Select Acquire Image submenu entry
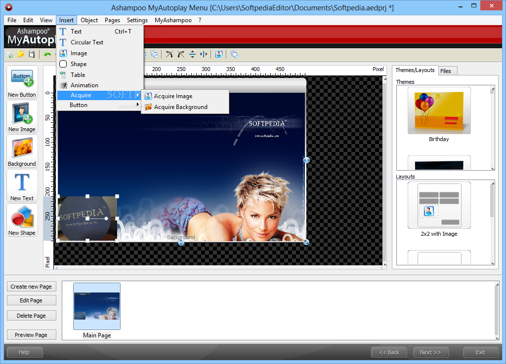This screenshot has width=506, height=364. (185, 96)
